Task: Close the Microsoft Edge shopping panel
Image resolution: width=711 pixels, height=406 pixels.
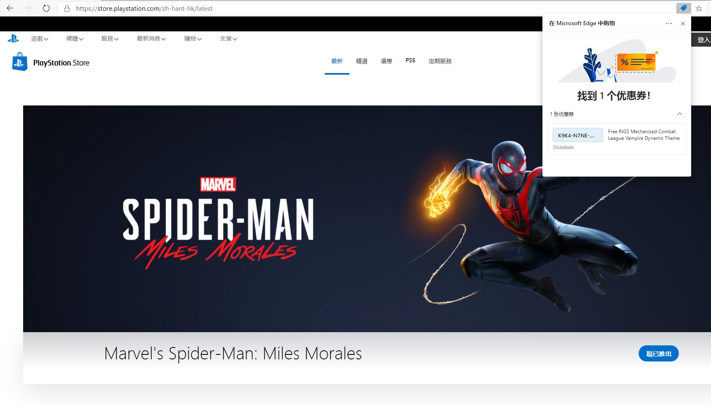Action: pyautogui.click(x=683, y=24)
